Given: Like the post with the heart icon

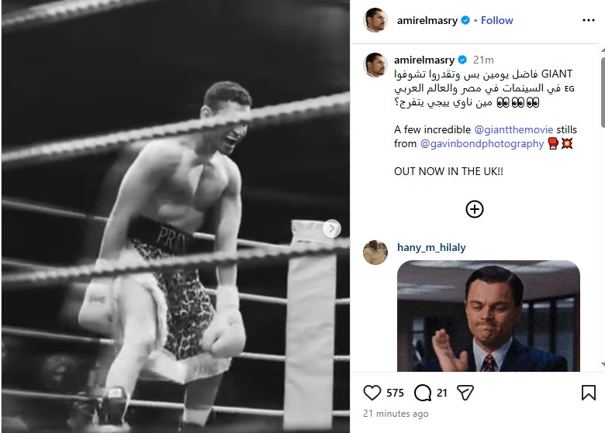Looking at the screenshot, I should tap(373, 393).
